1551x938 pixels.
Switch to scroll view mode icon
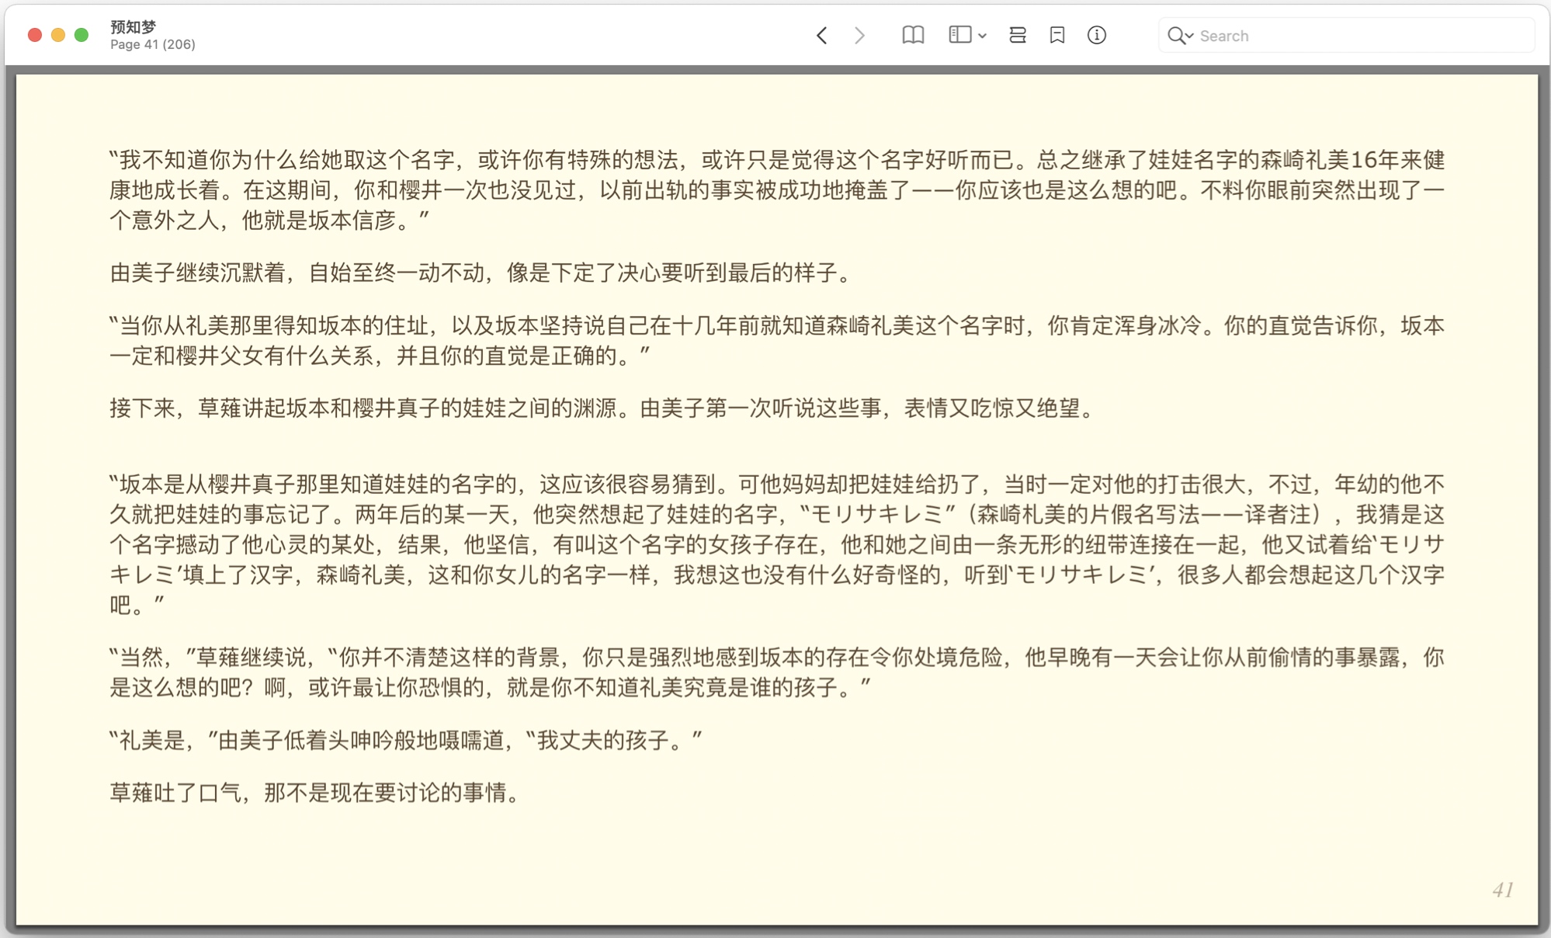[1018, 36]
